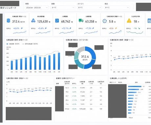Click the ranking bar labeled 15.7
Image resolution: width=151 pixels, height=125 pixels.
tap(131, 95)
